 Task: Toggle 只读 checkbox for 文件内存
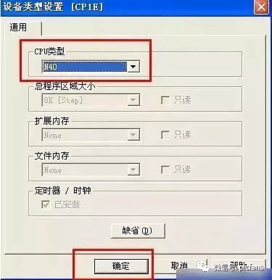pos(165,170)
